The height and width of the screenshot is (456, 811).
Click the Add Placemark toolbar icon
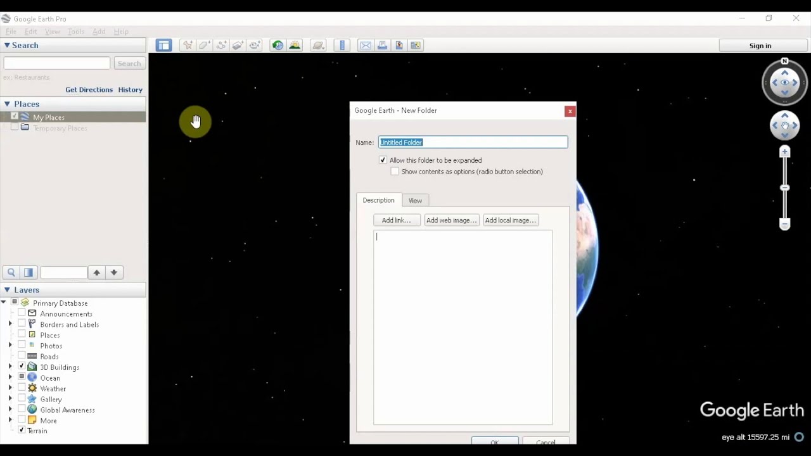click(188, 45)
